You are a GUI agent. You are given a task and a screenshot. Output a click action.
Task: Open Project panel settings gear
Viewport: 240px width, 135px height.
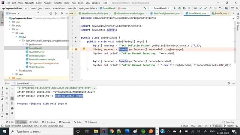click(62, 13)
